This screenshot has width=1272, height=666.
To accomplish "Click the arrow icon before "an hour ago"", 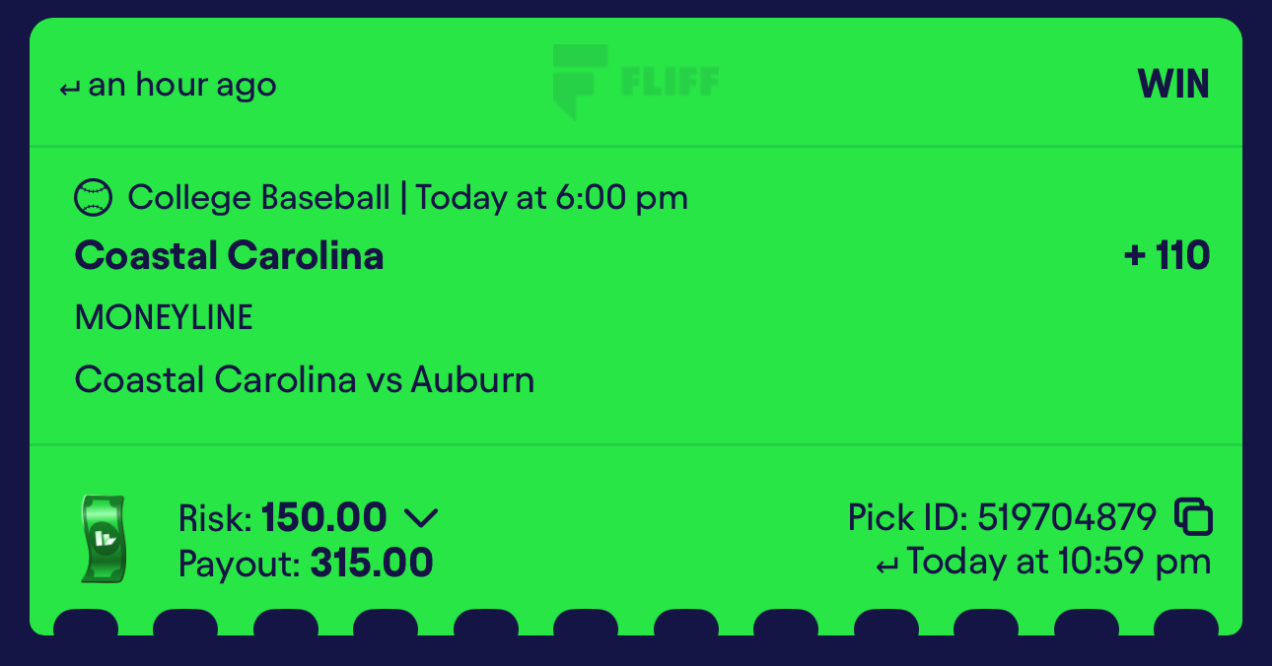I will coord(69,90).
